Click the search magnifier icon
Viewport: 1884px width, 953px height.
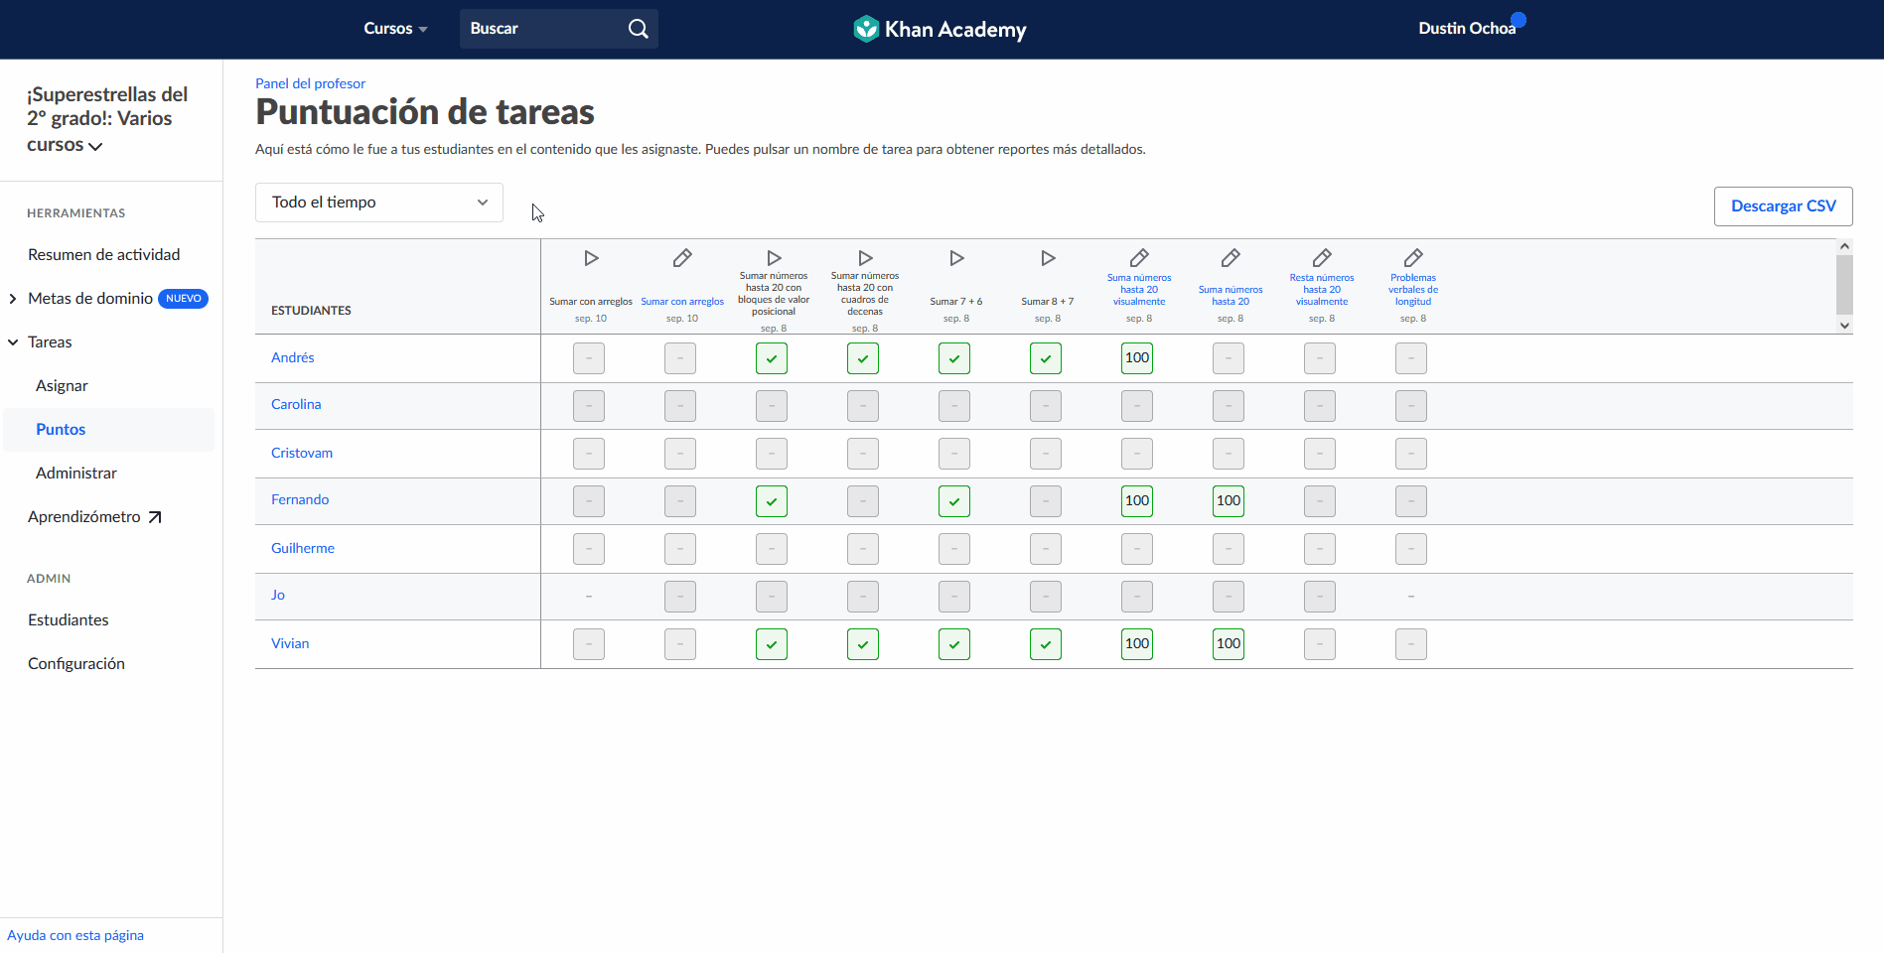pyautogui.click(x=638, y=29)
